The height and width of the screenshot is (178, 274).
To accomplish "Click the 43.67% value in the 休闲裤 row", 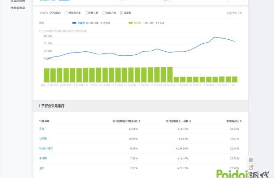I will click(234, 139).
